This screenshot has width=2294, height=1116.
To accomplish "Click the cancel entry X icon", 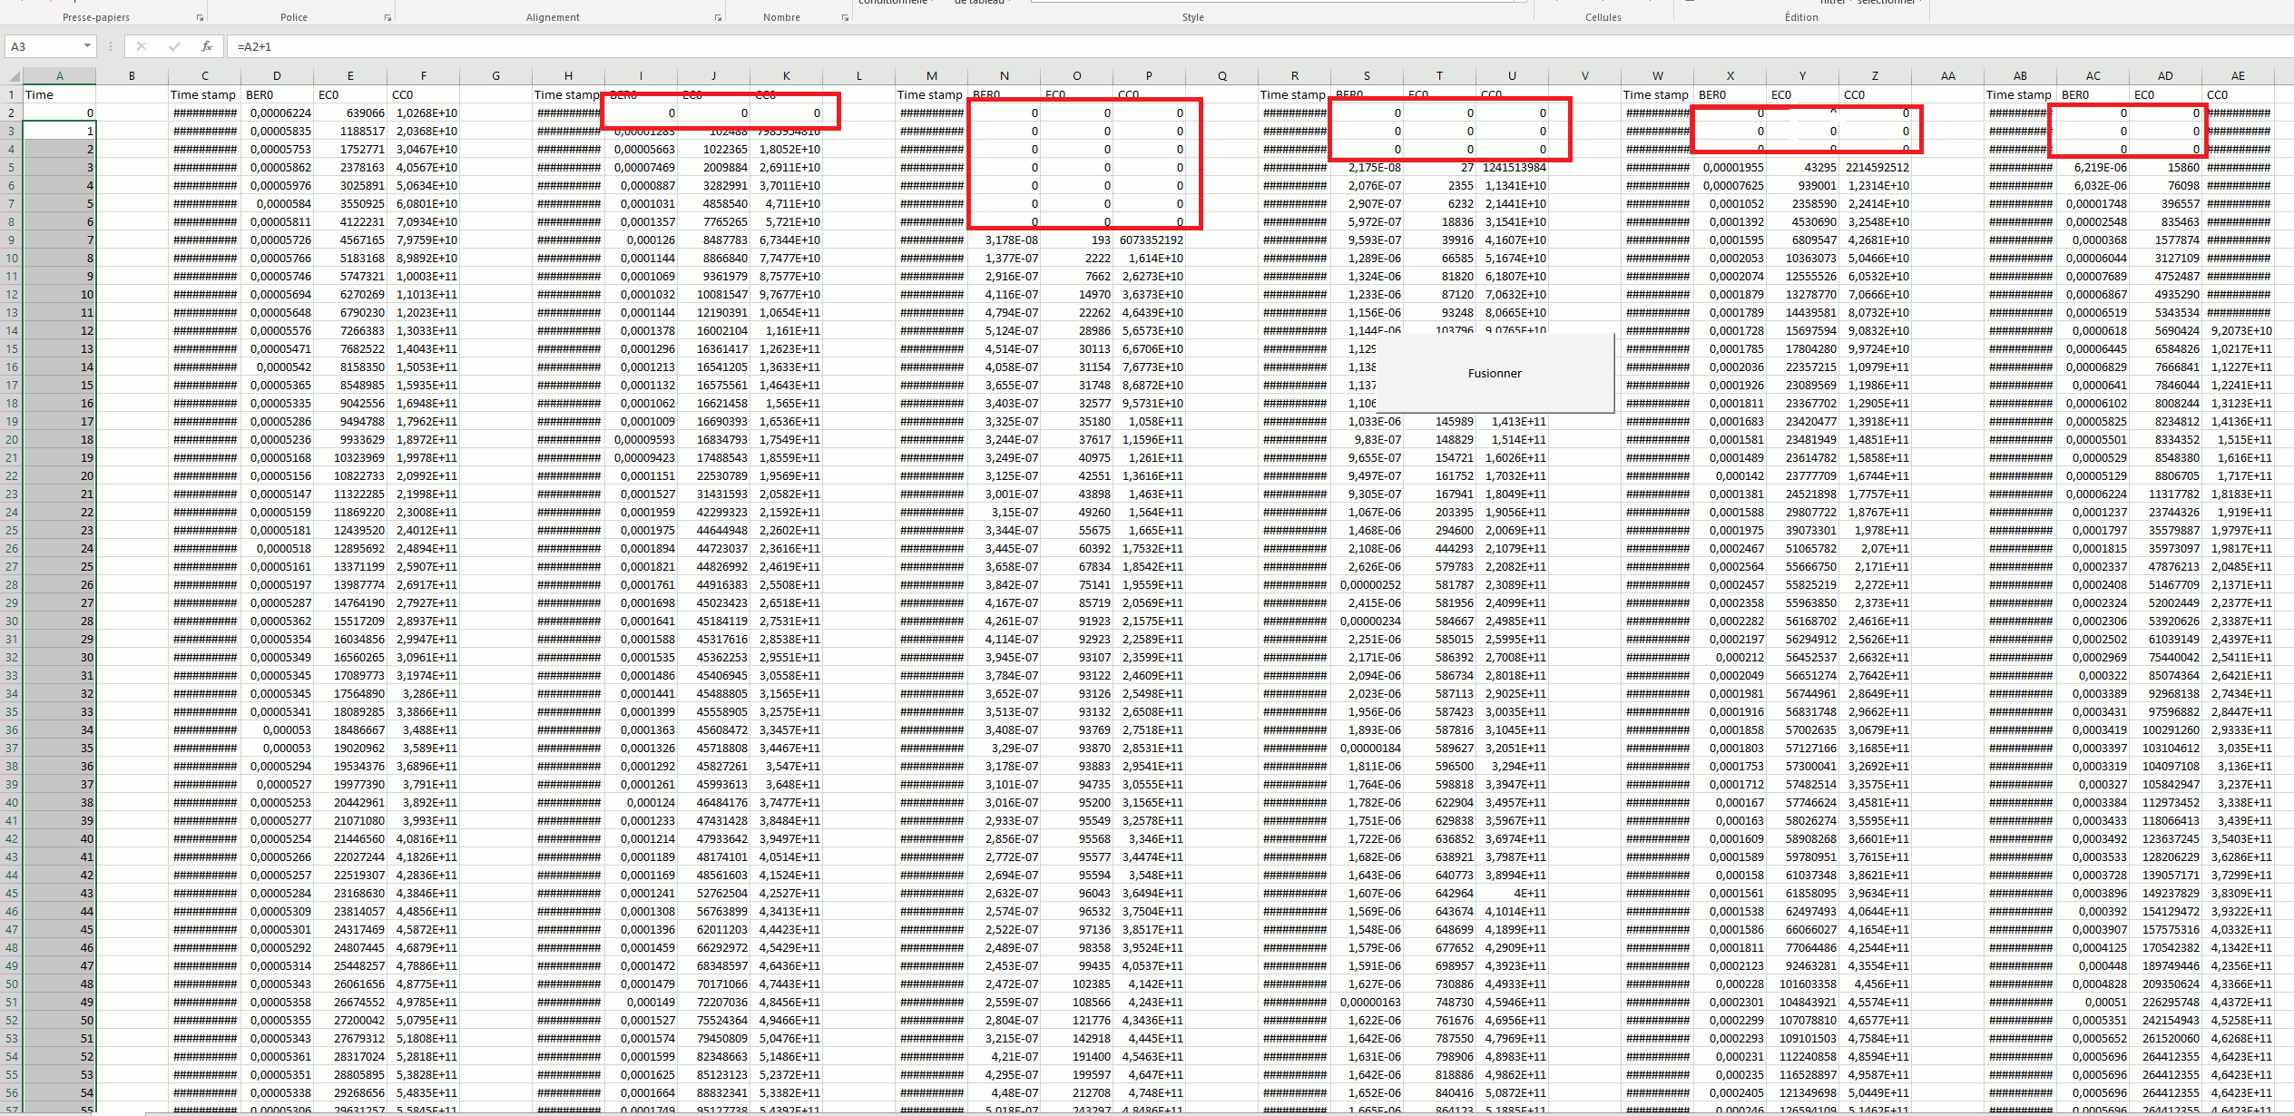I will click(141, 46).
